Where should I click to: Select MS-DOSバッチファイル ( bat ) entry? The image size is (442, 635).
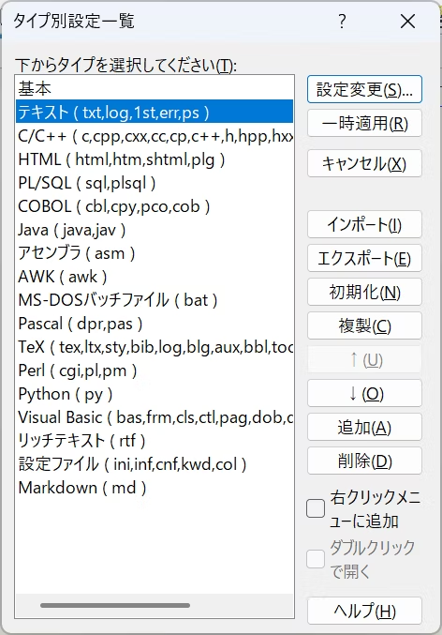(x=155, y=300)
